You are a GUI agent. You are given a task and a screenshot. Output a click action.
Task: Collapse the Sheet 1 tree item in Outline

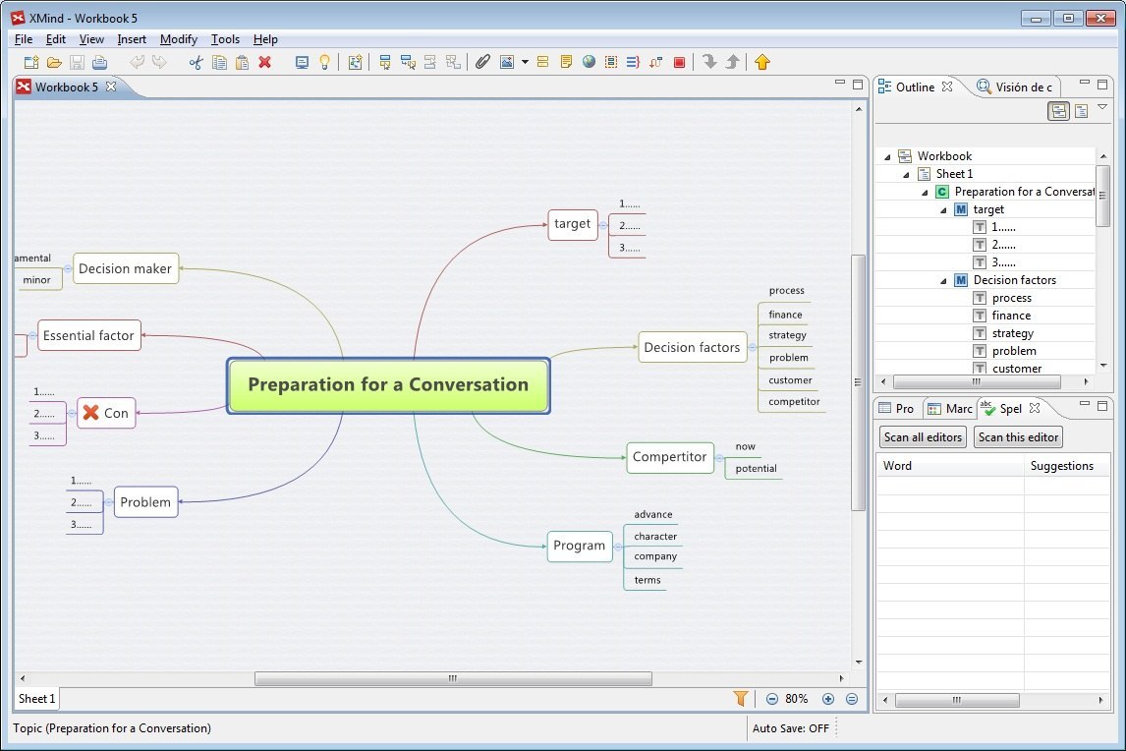pos(906,174)
